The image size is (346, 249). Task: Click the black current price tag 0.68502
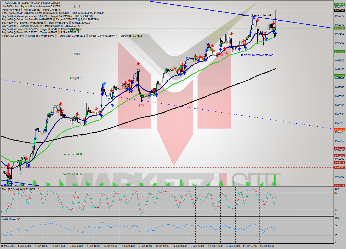tap(340, 10)
